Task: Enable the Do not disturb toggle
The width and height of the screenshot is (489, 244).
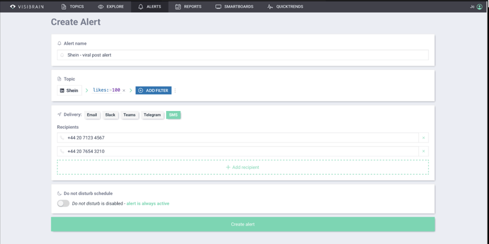Action: (x=63, y=203)
